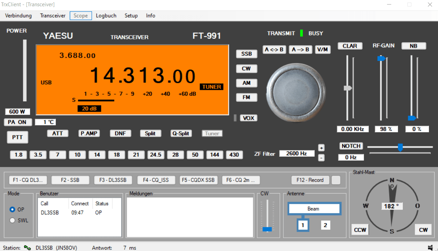438x251 pixels.
Task: Toggle the CLAR clarifier button
Action: pos(350,46)
